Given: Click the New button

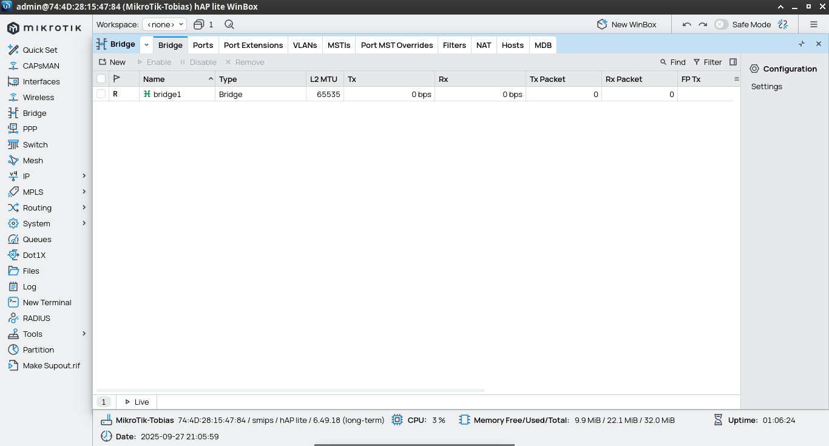Looking at the screenshot, I should [x=112, y=62].
